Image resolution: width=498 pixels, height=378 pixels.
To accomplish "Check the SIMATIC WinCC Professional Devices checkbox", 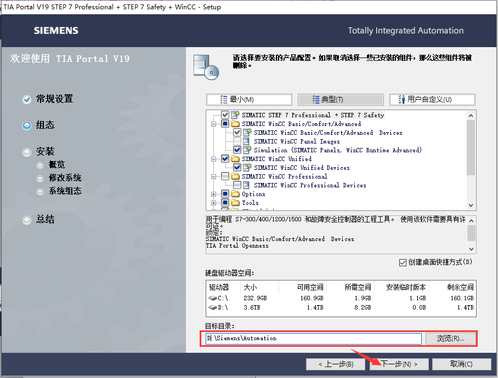I will (237, 185).
